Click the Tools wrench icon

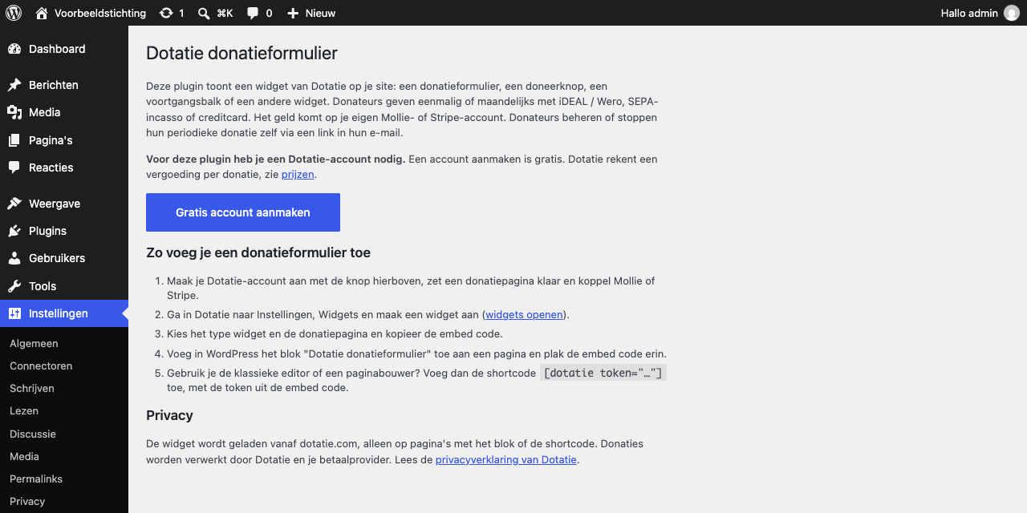tap(14, 286)
